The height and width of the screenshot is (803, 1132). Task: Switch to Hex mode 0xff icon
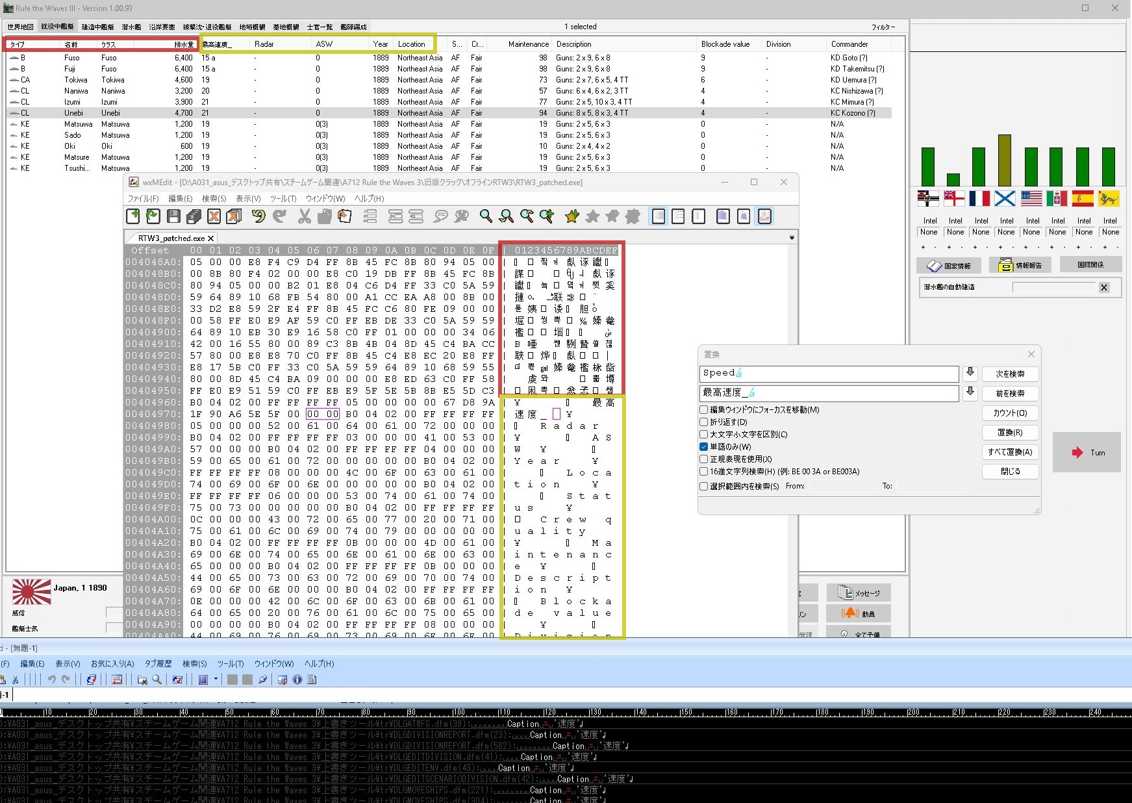[x=764, y=216]
